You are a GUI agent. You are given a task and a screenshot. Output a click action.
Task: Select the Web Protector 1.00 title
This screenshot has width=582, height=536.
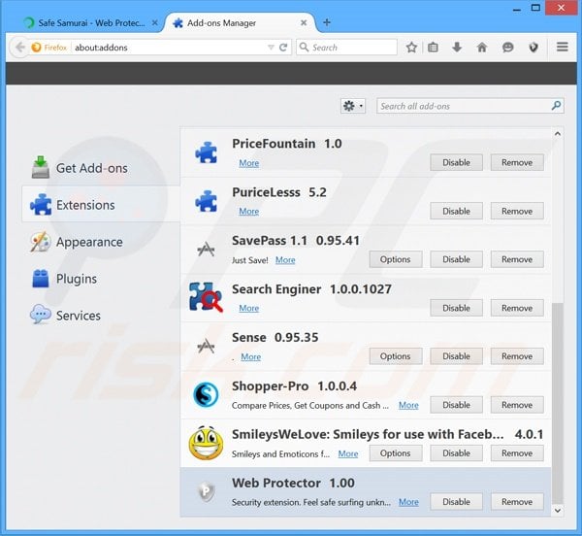[x=293, y=483]
